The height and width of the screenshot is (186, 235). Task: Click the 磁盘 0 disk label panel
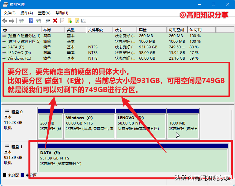[x=19, y=124]
